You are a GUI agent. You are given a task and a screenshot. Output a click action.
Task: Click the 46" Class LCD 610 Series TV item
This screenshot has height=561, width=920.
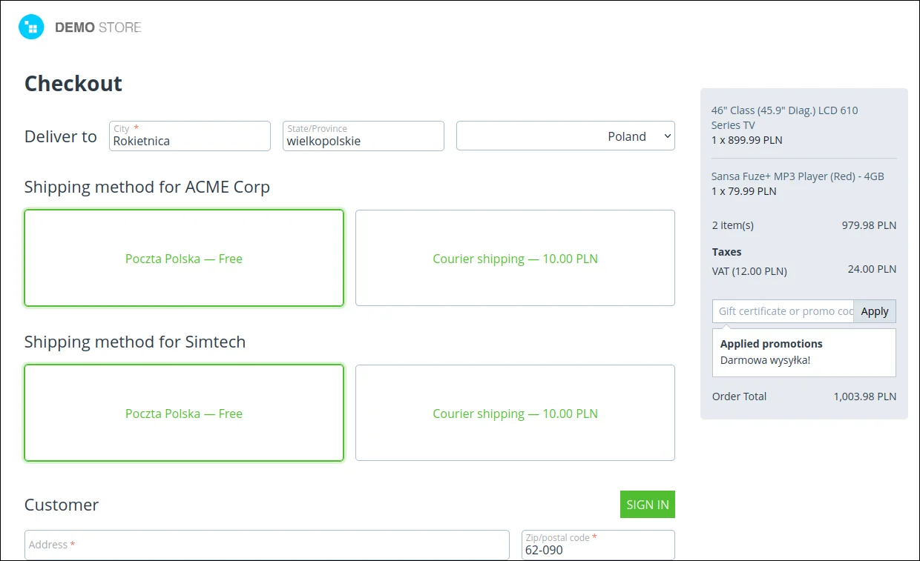coord(784,118)
